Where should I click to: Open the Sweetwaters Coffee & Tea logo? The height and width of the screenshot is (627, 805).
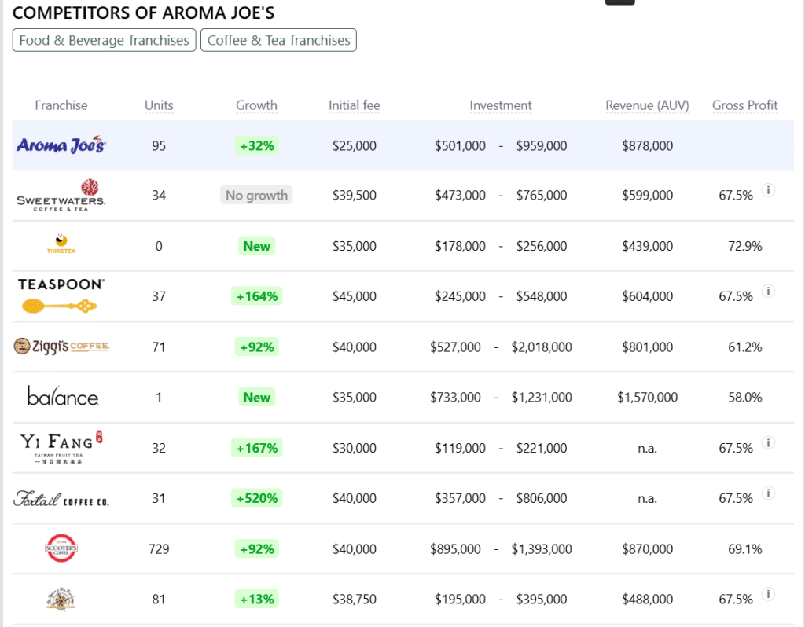[x=61, y=195]
